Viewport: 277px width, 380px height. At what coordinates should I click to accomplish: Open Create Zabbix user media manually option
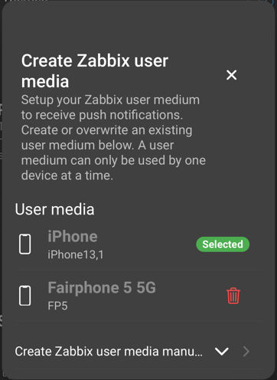(109, 352)
